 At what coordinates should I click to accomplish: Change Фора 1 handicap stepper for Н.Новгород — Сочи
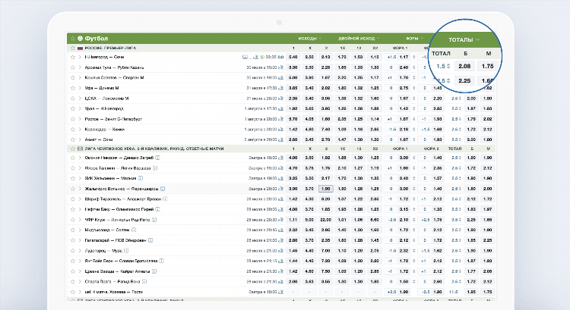coord(413,57)
